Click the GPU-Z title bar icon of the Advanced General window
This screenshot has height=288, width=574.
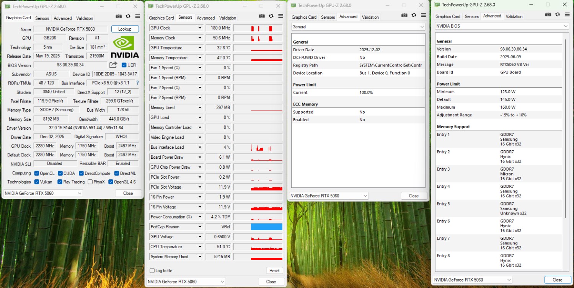coord(294,5)
